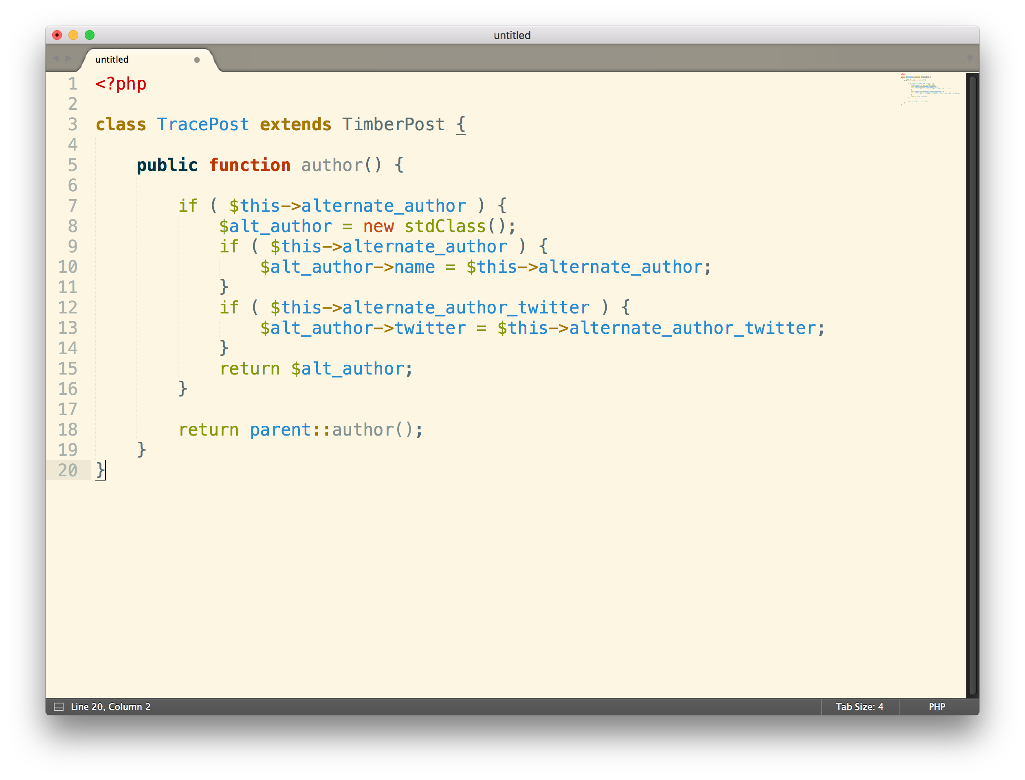Click line number 10 in gutter

(68, 267)
